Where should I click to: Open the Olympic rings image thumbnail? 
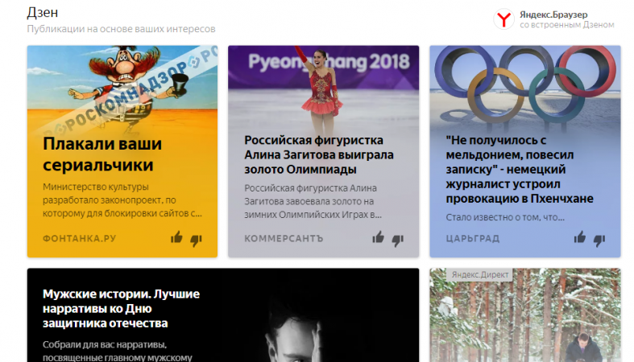pyautogui.click(x=524, y=88)
